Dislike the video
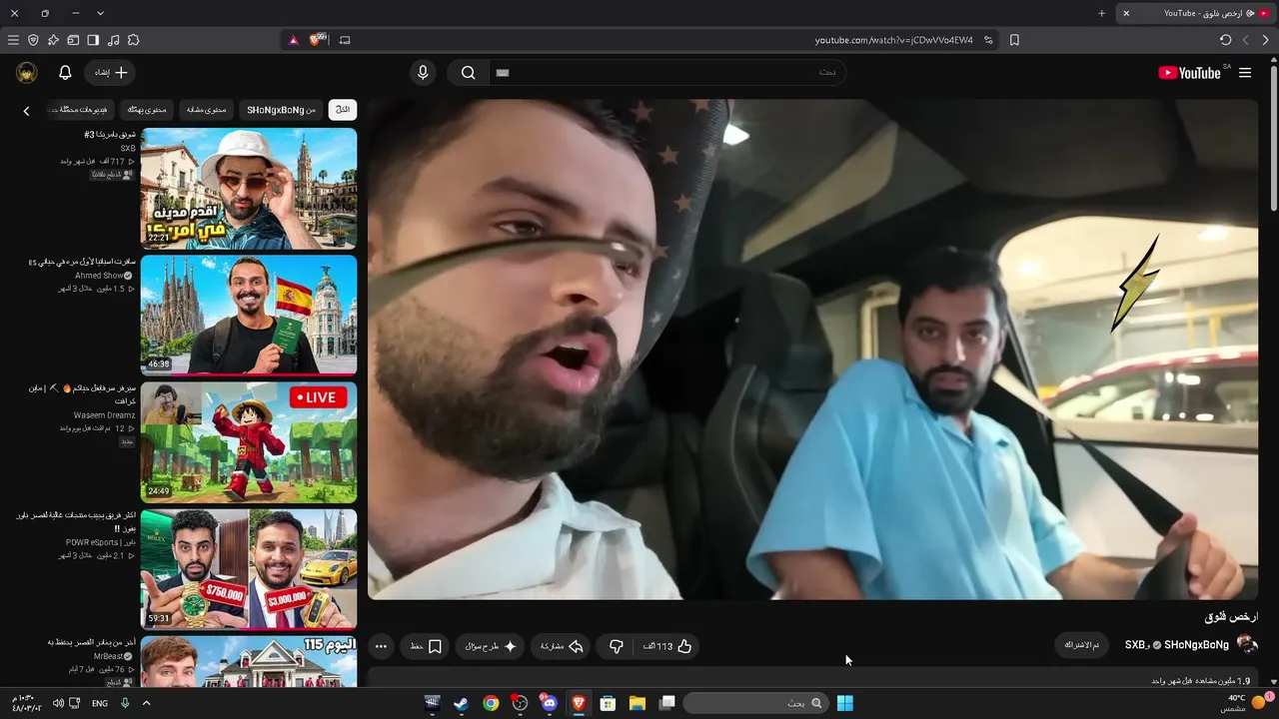Viewport: 1279px width, 719px height. [x=617, y=646]
